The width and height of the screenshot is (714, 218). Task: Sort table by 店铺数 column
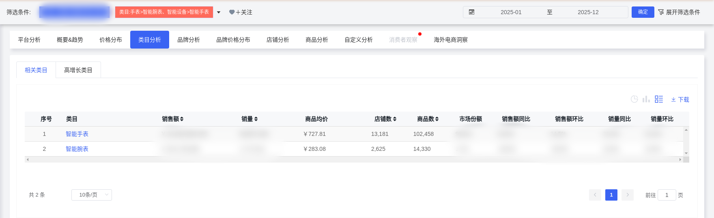coord(395,119)
